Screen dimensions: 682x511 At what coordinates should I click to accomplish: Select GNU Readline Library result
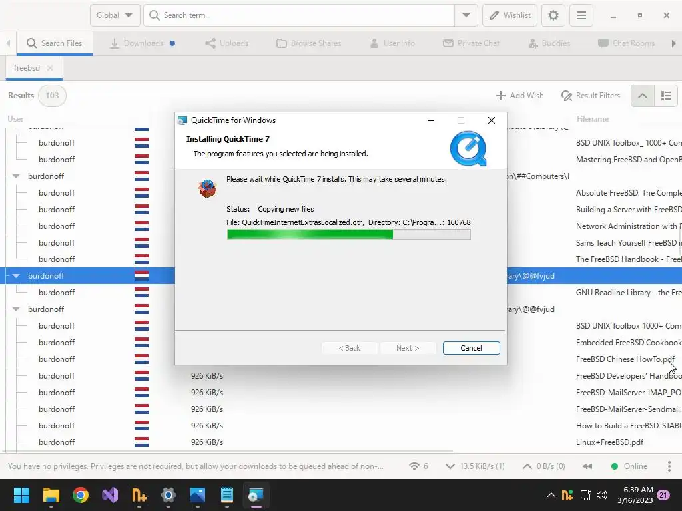click(629, 293)
